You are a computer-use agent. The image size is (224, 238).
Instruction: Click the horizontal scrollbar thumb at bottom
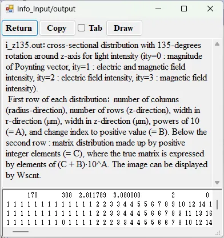point(21,232)
